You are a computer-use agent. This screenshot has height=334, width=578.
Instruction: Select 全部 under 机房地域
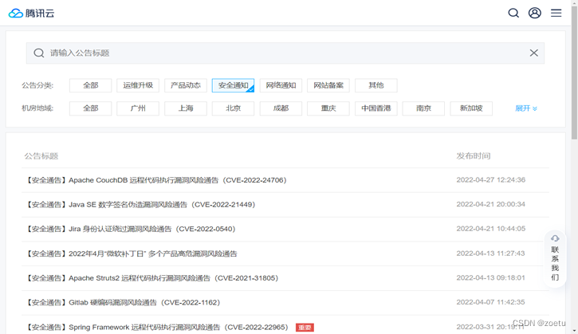[x=90, y=108]
